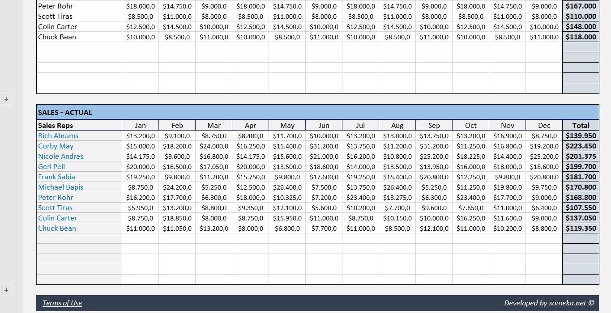The width and height of the screenshot is (611, 313).
Task: Select the Dec column header cell
Action: coord(544,125)
